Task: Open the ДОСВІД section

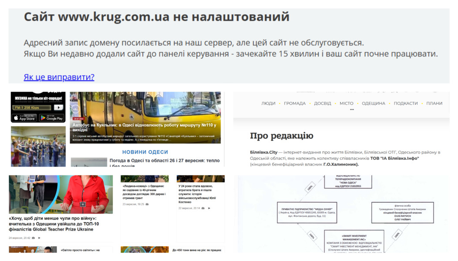Action: [x=323, y=104]
